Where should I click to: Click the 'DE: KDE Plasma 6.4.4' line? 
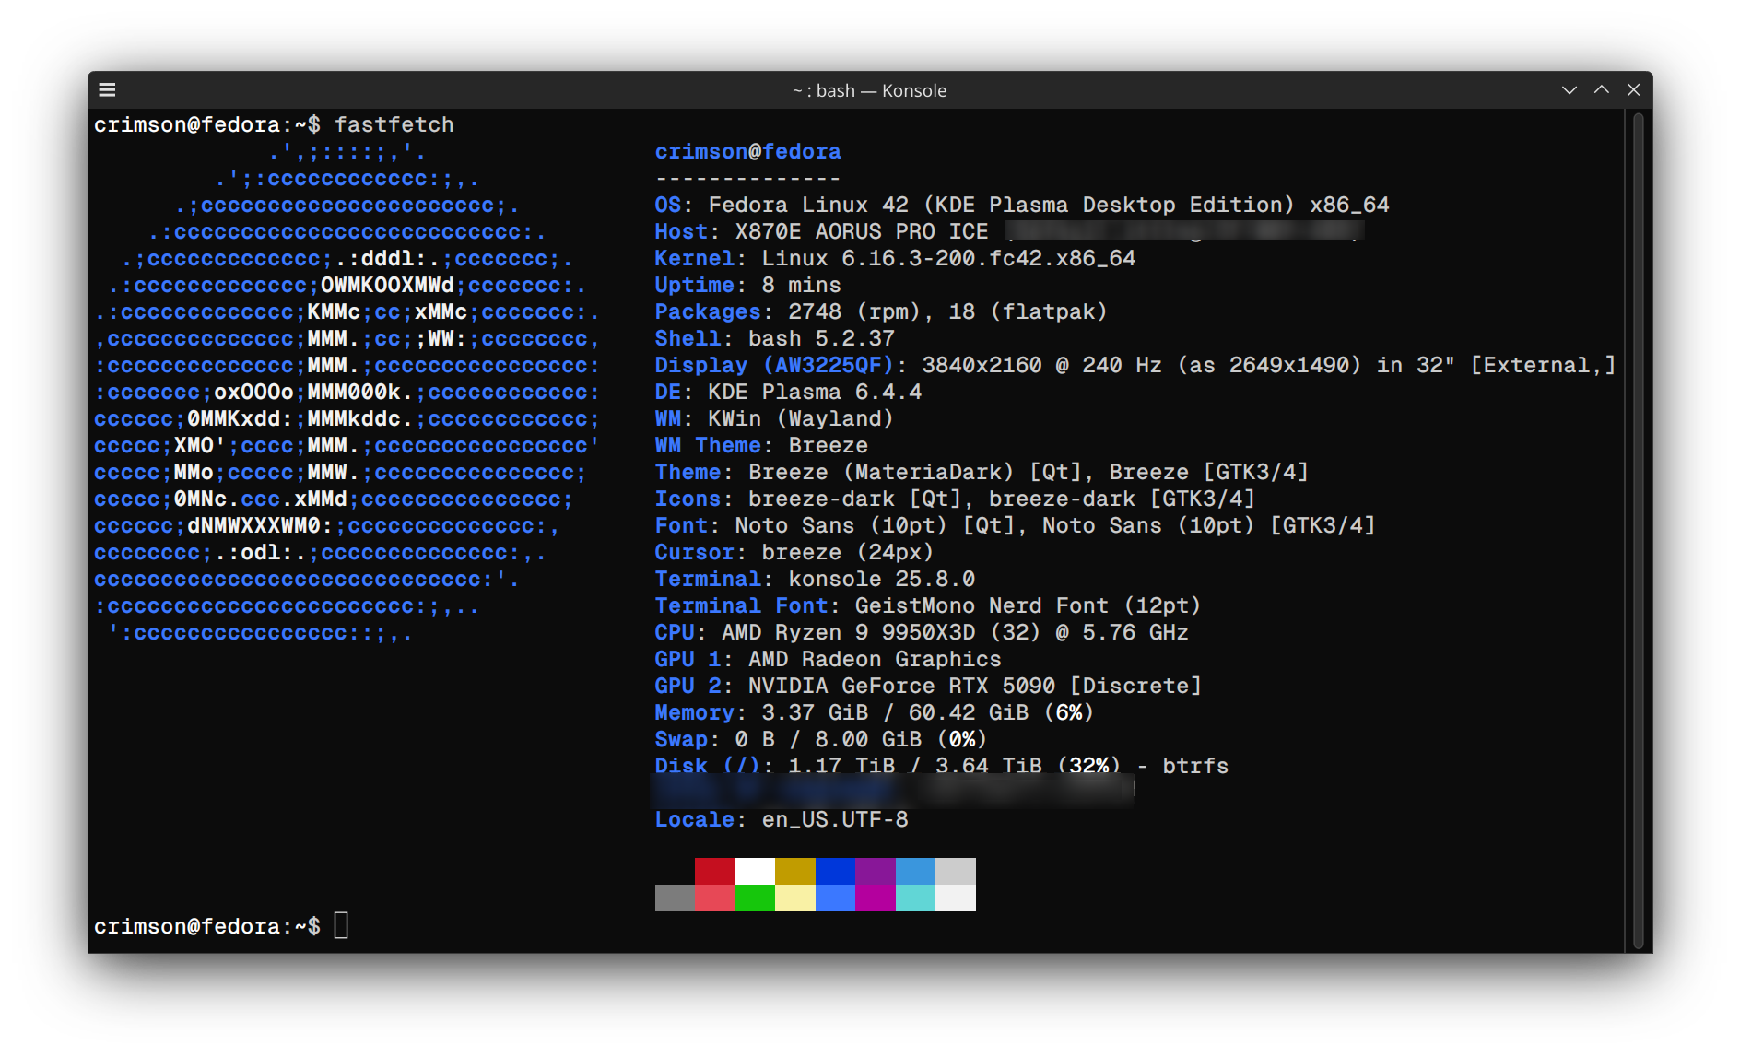[x=788, y=392]
